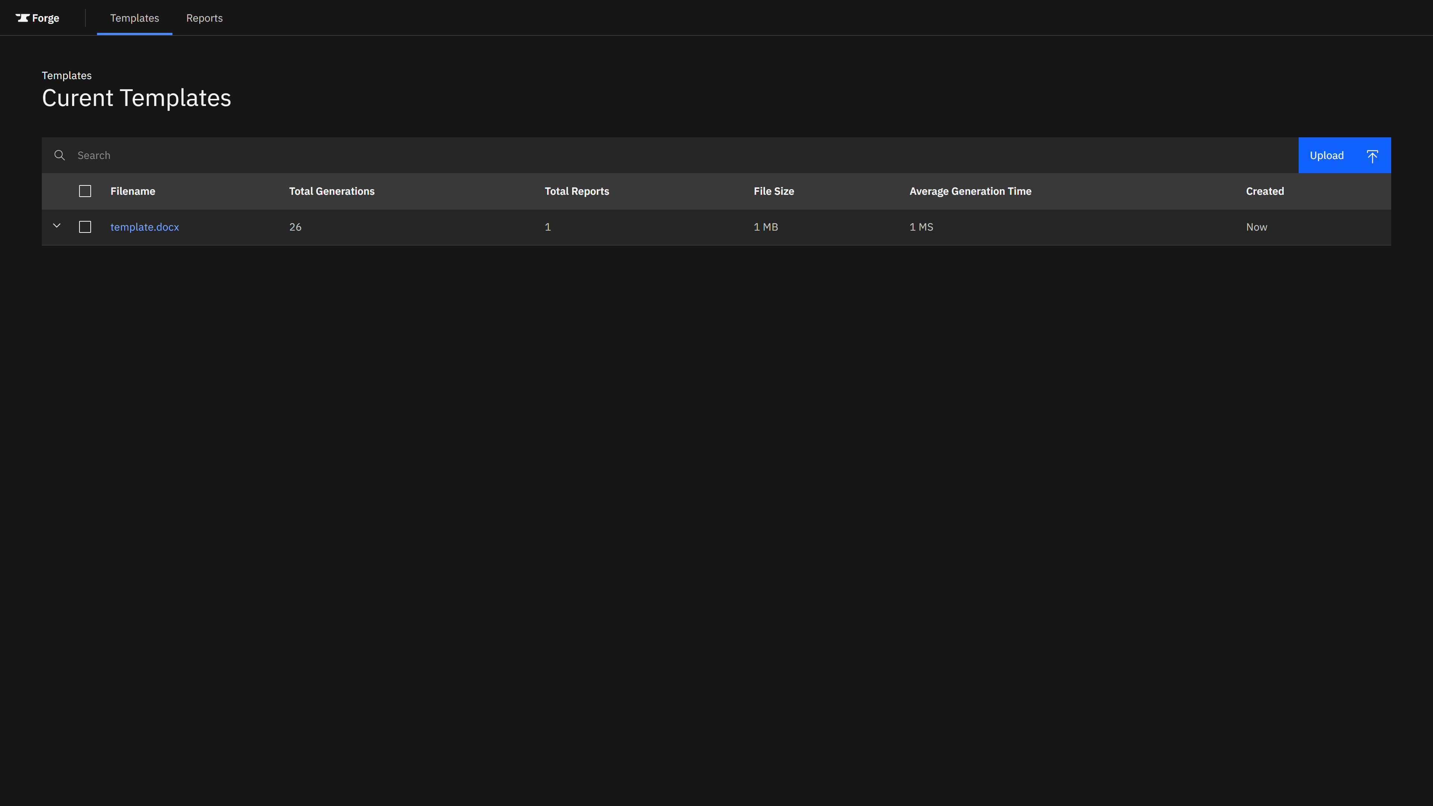Click the upload arrow icon
The height and width of the screenshot is (806, 1433).
click(1372, 156)
